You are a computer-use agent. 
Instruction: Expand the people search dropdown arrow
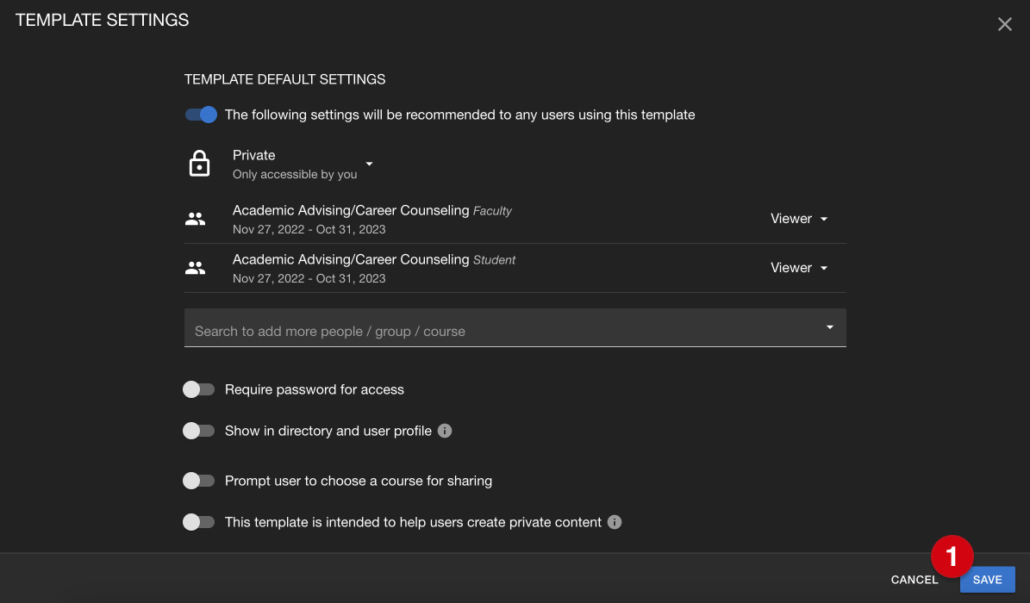[829, 327]
